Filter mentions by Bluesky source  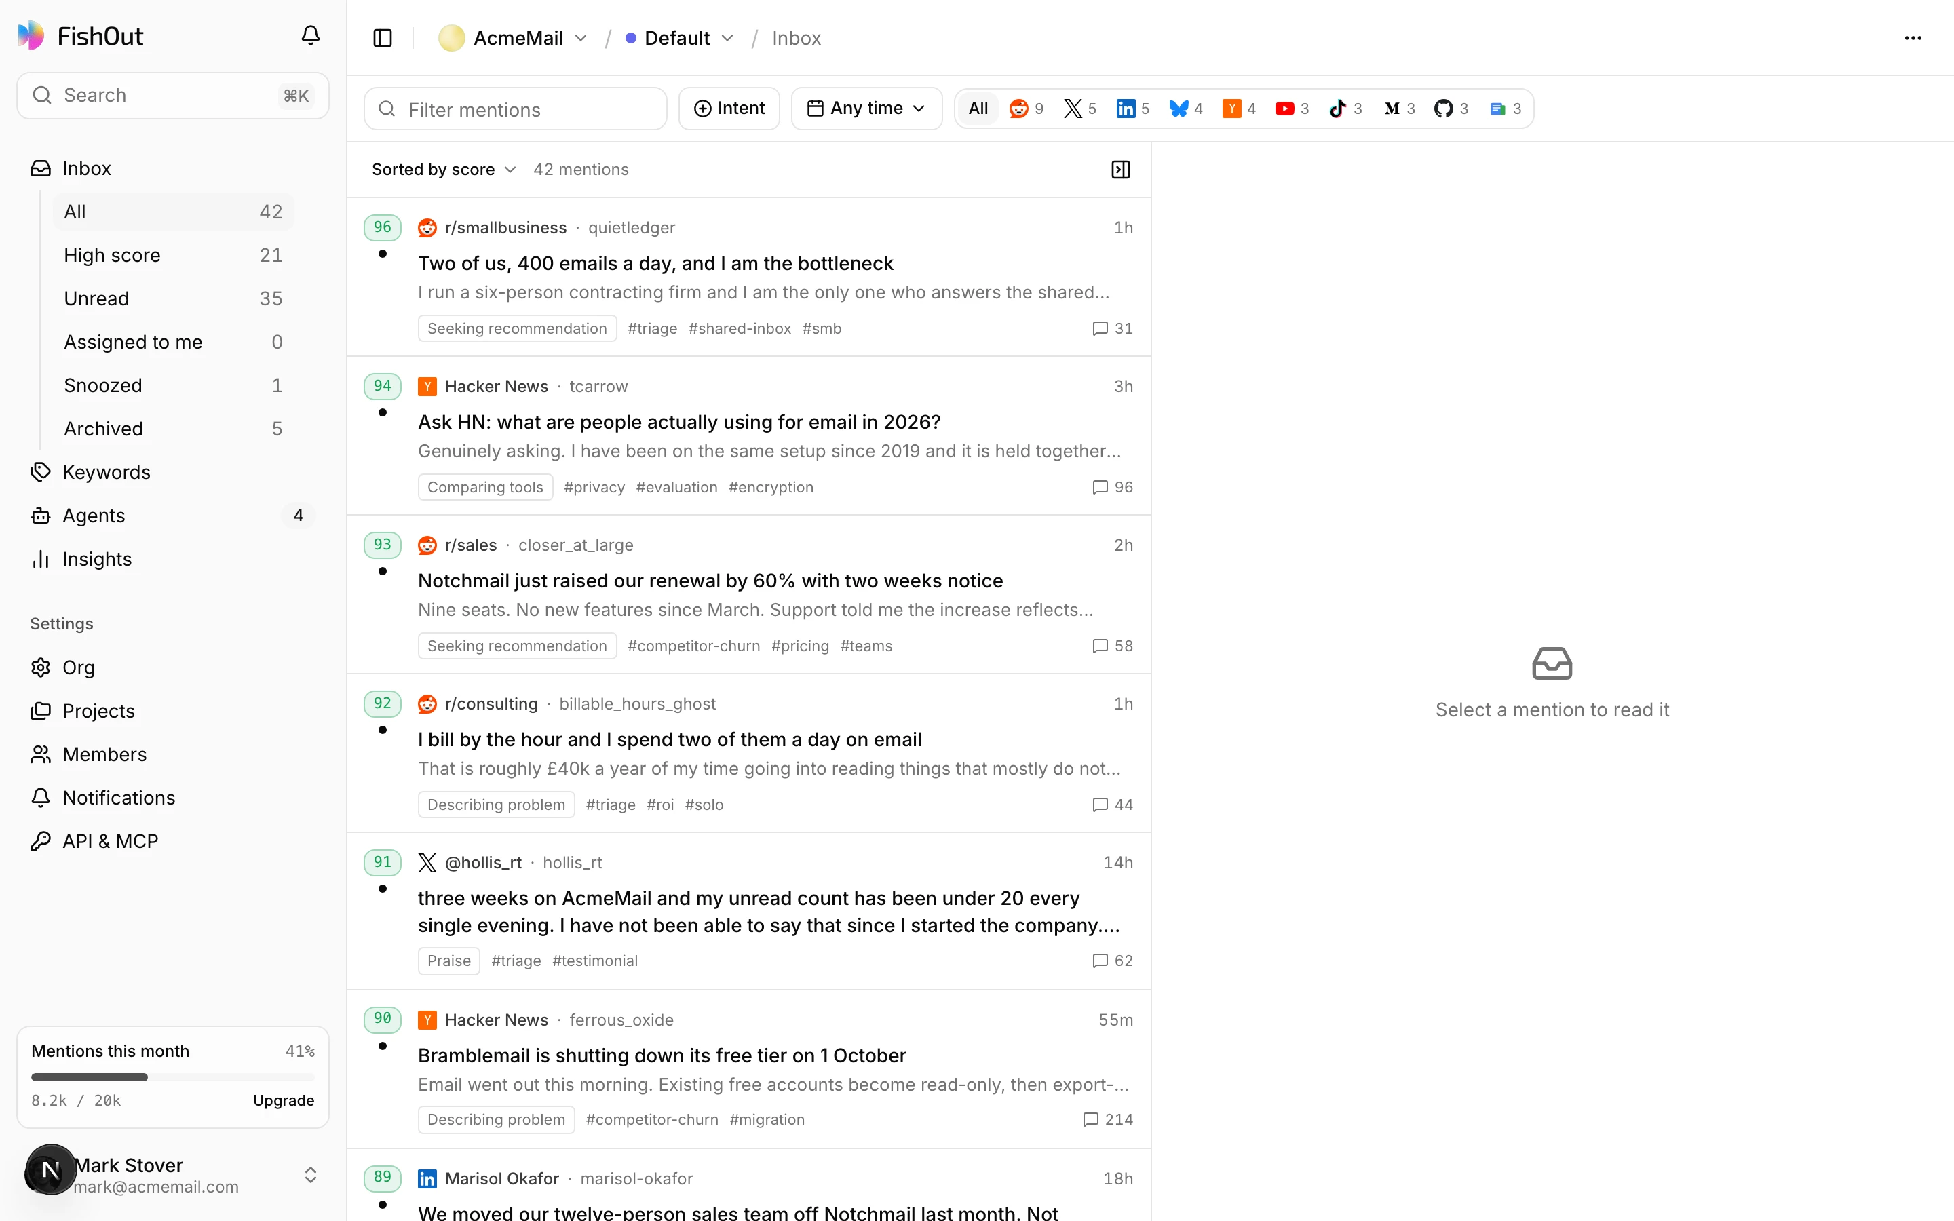(1185, 109)
